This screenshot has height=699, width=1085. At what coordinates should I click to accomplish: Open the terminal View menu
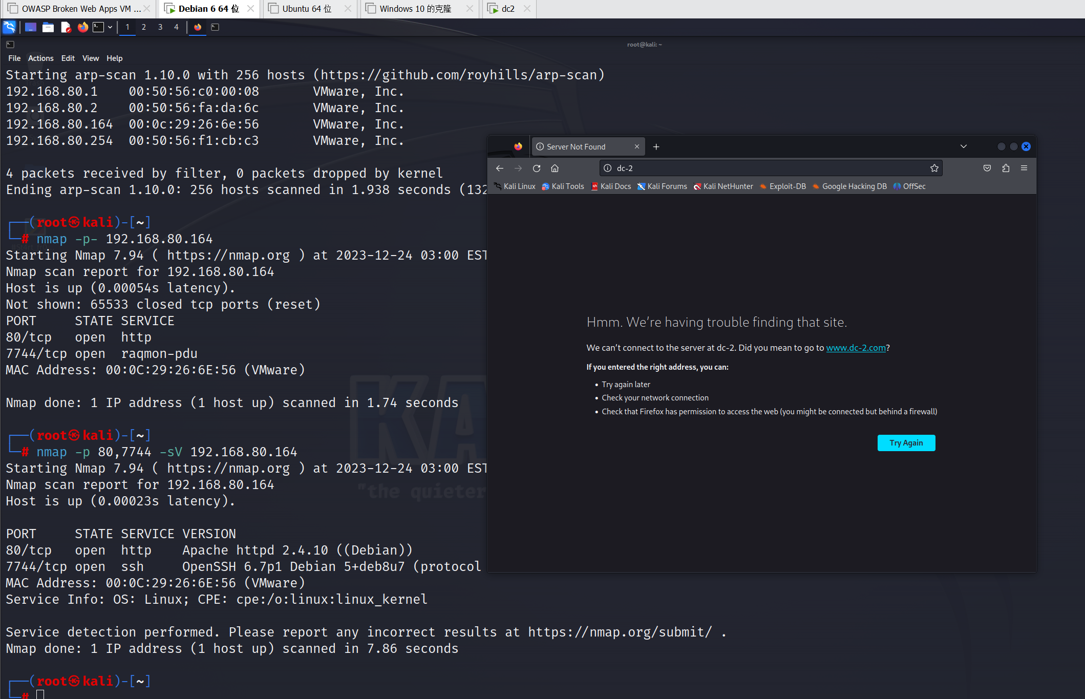click(x=91, y=58)
